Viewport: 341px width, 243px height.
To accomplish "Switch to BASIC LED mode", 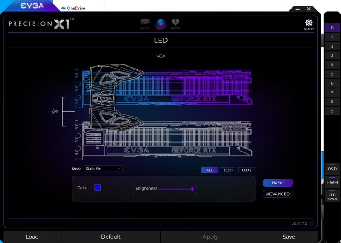I will pyautogui.click(x=278, y=183).
